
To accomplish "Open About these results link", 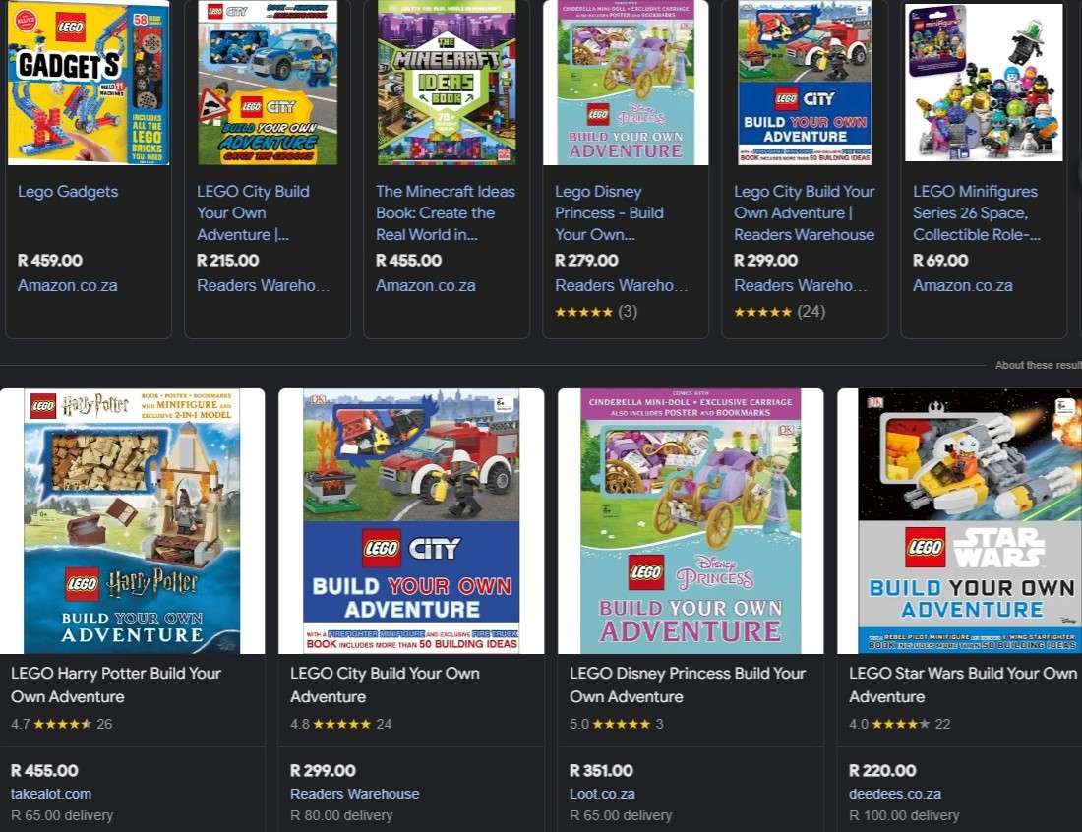I will pos(1038,365).
